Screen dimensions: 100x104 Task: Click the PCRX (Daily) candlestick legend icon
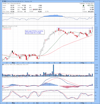3,26
